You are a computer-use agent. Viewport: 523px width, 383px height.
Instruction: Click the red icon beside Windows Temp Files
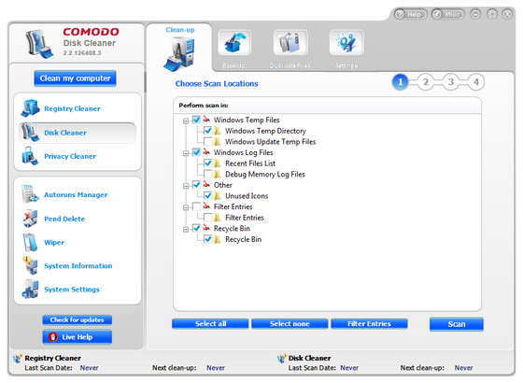(x=206, y=120)
